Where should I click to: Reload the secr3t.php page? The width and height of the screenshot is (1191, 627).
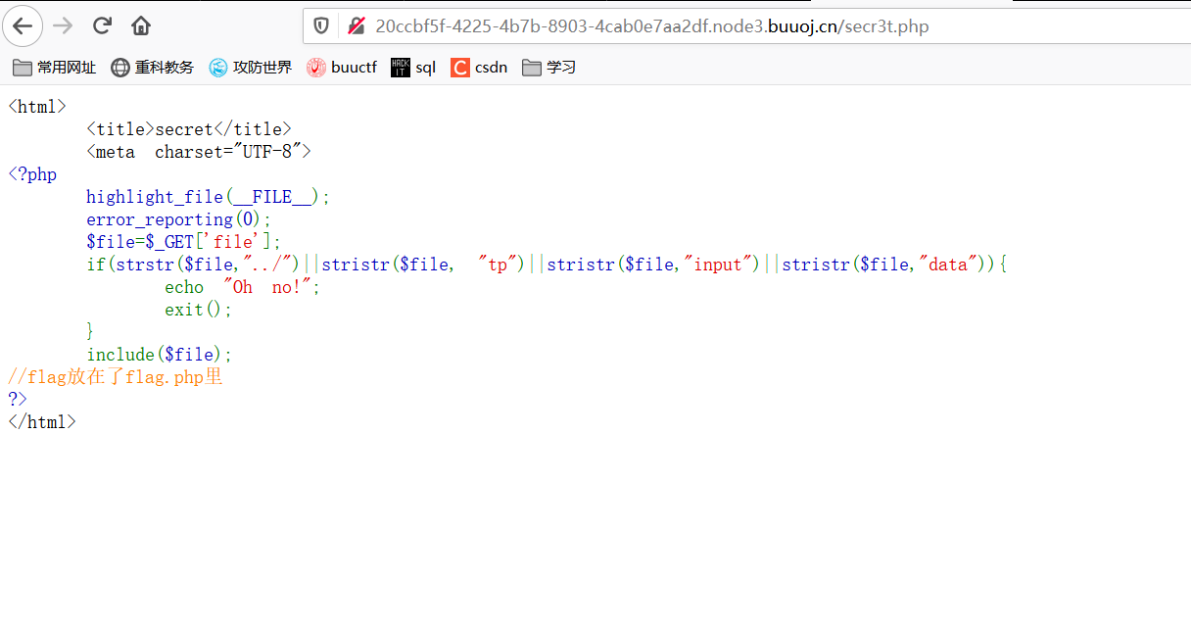[x=101, y=26]
